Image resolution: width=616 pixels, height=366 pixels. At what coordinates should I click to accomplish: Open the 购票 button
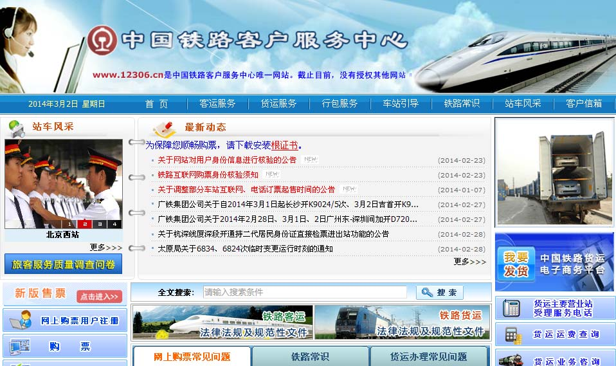click(x=65, y=346)
